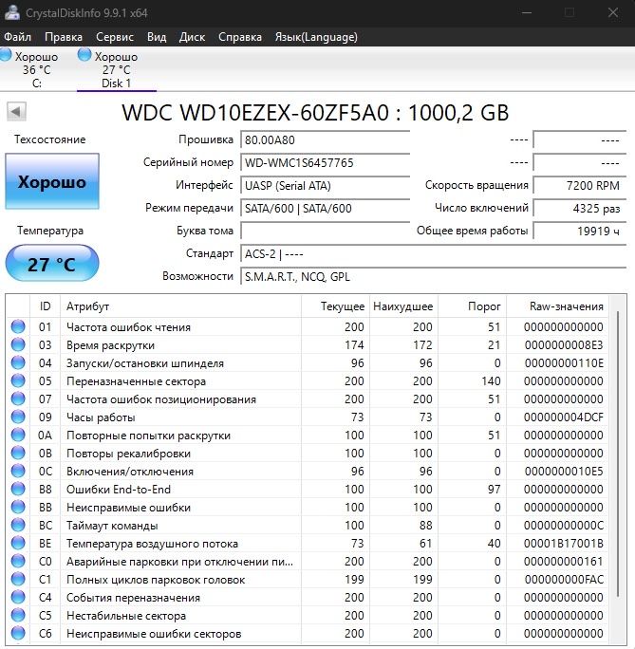Click the 27 °C temperature button

[x=52, y=263]
